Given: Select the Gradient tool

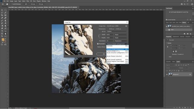Looking at the screenshot, I should pyautogui.click(x=2, y=26).
